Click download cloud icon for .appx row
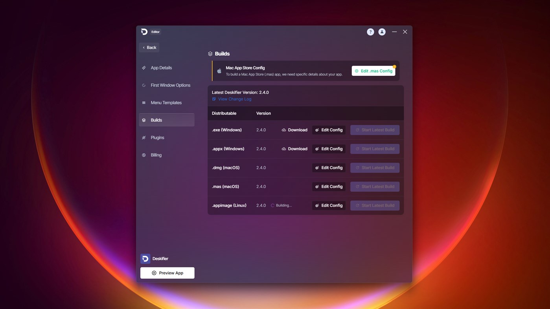 coord(284,149)
